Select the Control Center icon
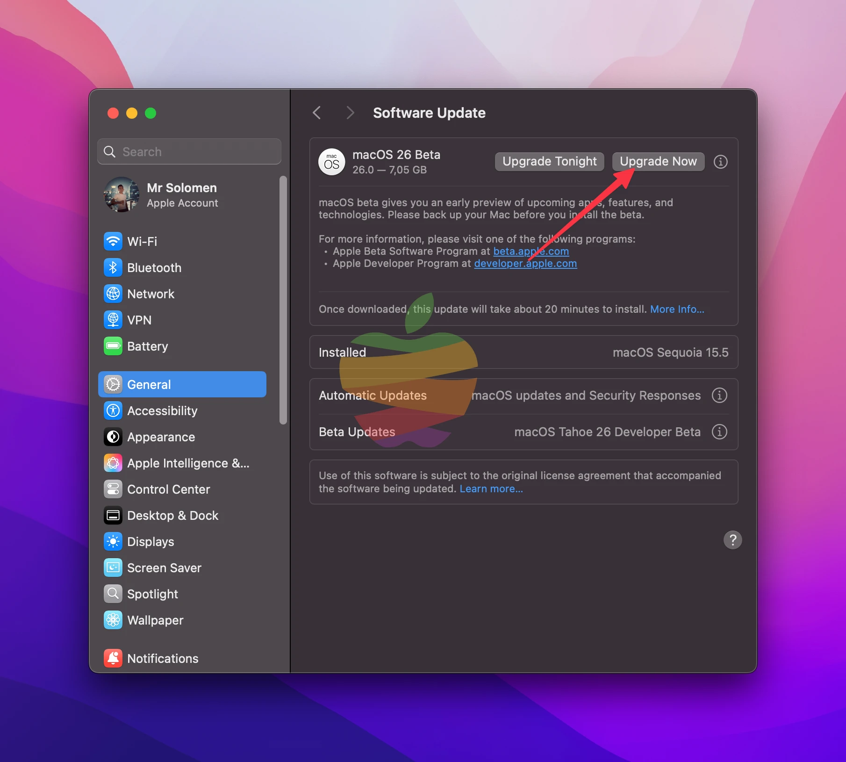846x762 pixels. 113,489
